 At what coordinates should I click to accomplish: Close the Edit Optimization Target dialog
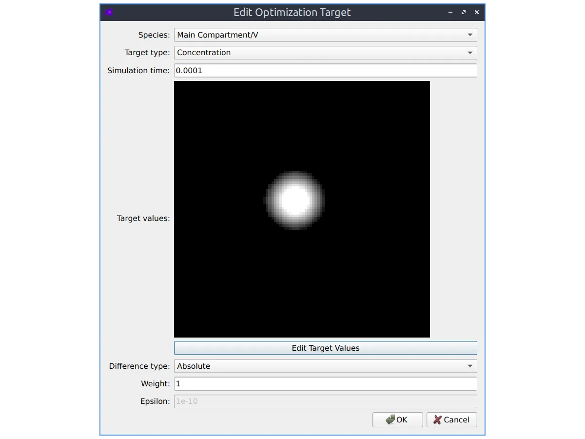pos(477,12)
